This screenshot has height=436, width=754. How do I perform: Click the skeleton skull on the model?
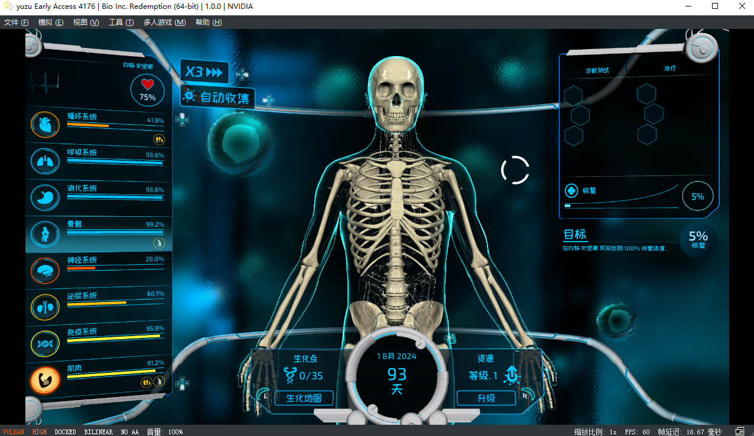(x=396, y=93)
